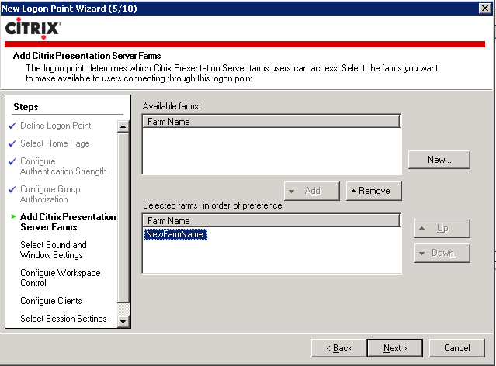Click the green arrow current-step marker
Screen dimensions: 496x366
[x=13, y=216]
